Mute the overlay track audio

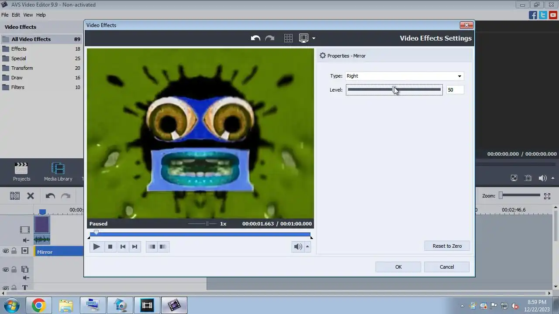26,278
